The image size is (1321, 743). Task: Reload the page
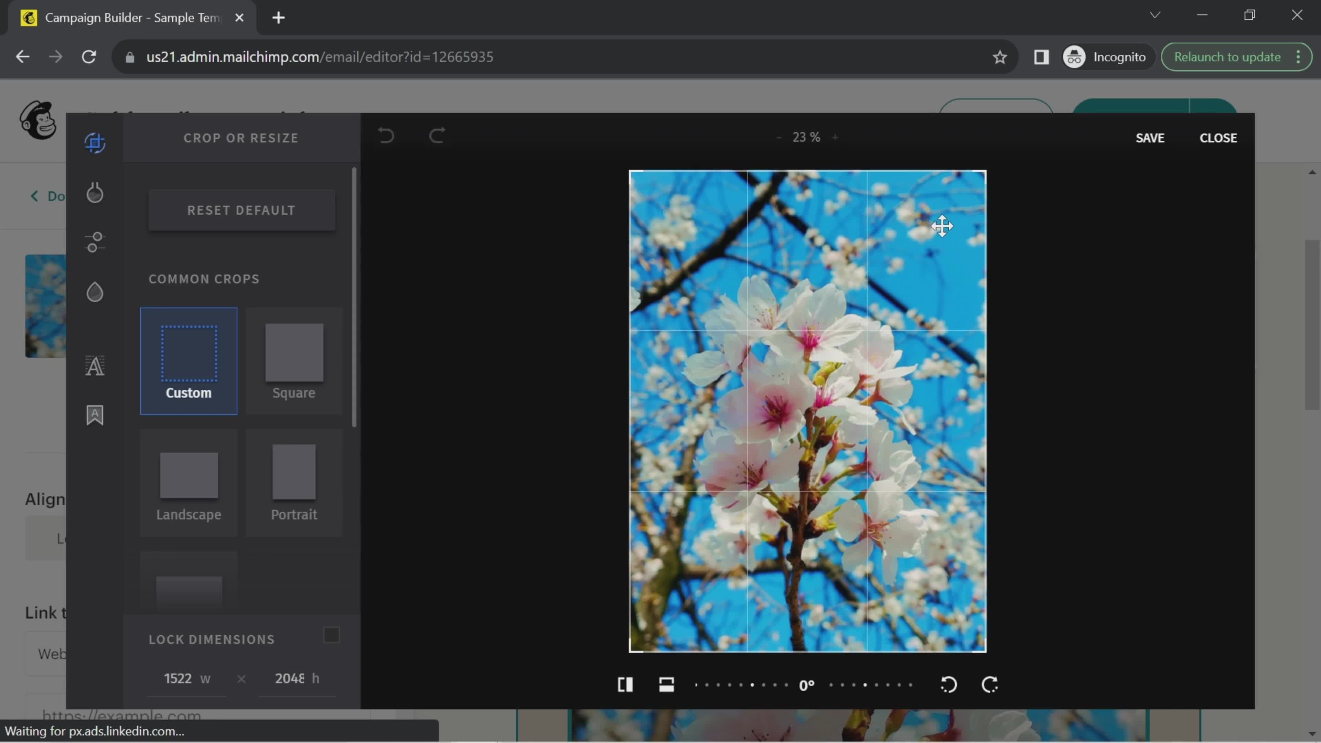point(89,57)
